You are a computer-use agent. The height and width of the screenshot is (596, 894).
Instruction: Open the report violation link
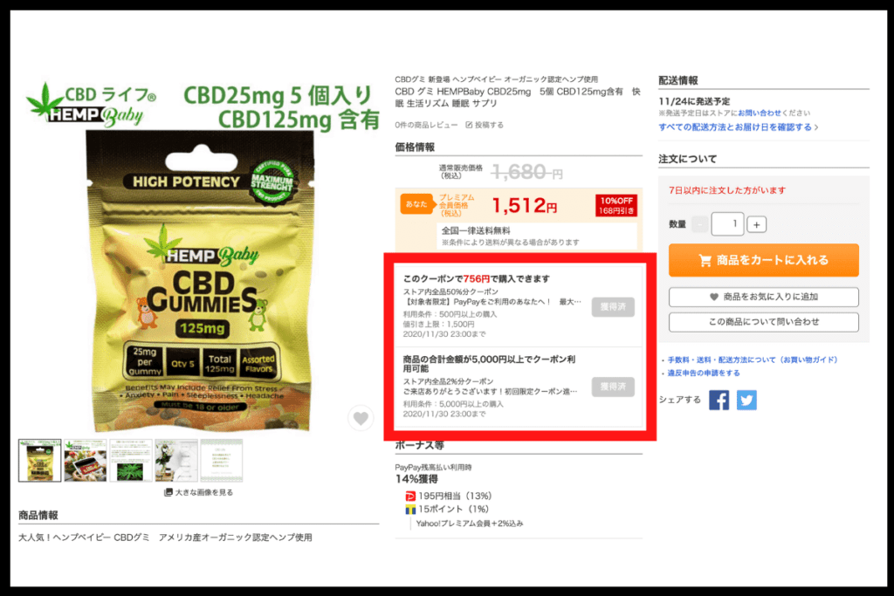(x=704, y=373)
